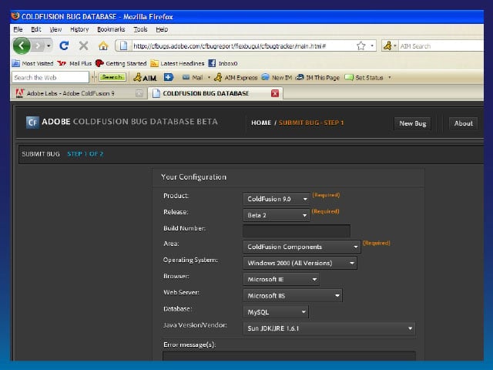Screen dimensions: 493x370
Task: Open the Edit menu
Action: pyautogui.click(x=36, y=29)
